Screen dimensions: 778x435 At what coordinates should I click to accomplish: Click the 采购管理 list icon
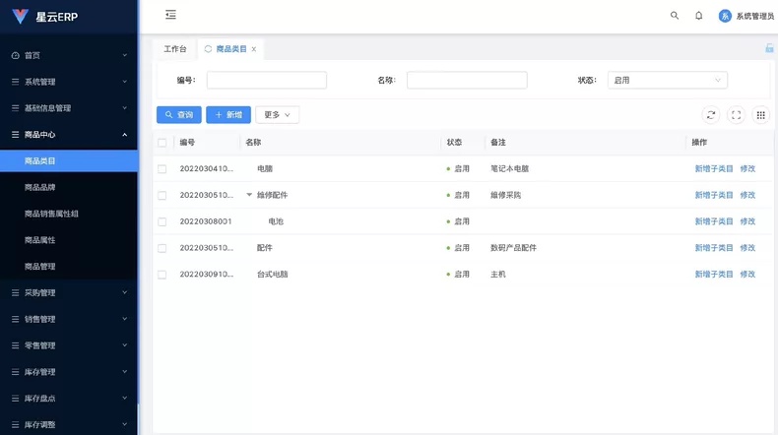(16, 292)
